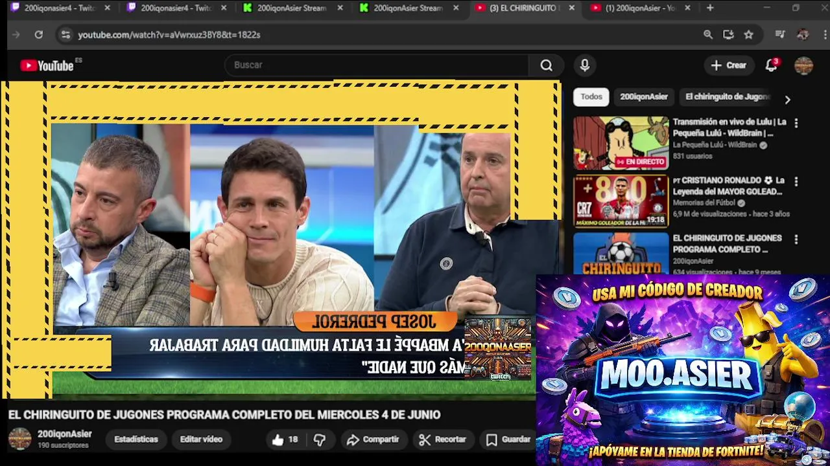Click the Crear button
The image size is (830, 466).
point(729,65)
